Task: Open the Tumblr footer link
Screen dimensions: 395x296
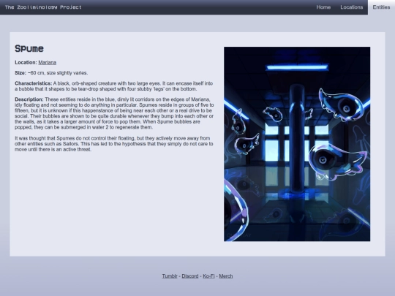Action: (170, 276)
